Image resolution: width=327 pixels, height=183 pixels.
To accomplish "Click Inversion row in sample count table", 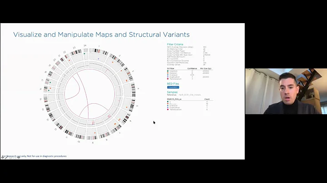I will pos(190,106).
